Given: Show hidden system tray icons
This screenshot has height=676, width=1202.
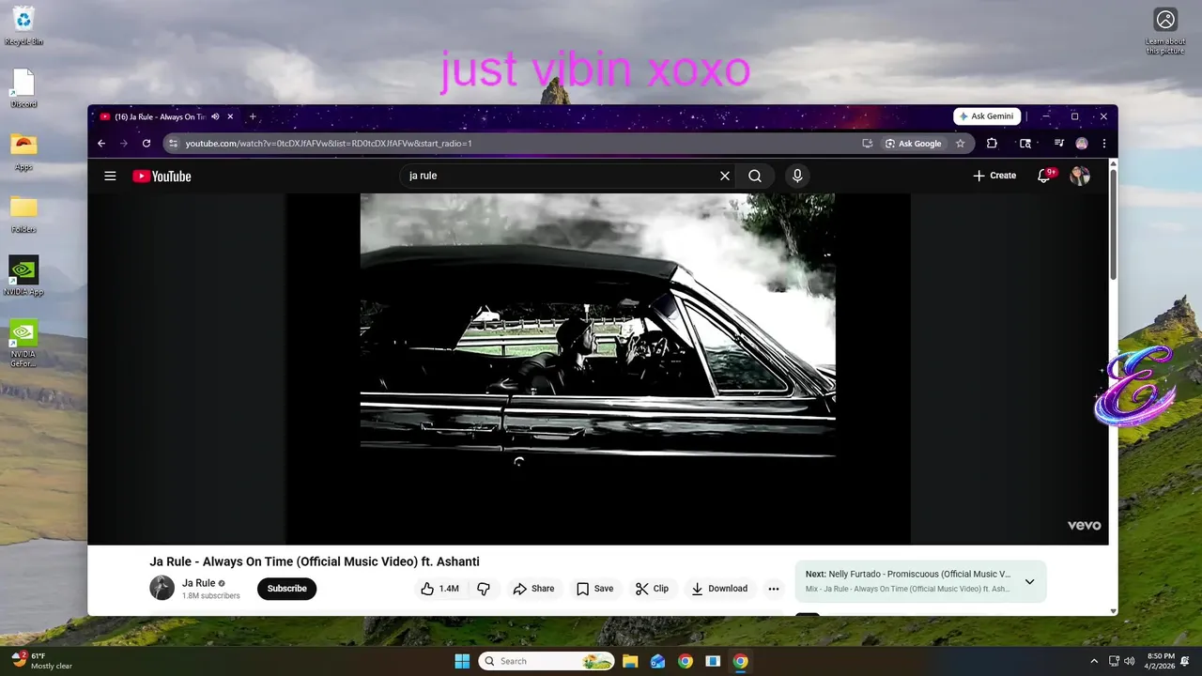Looking at the screenshot, I should click(x=1094, y=661).
